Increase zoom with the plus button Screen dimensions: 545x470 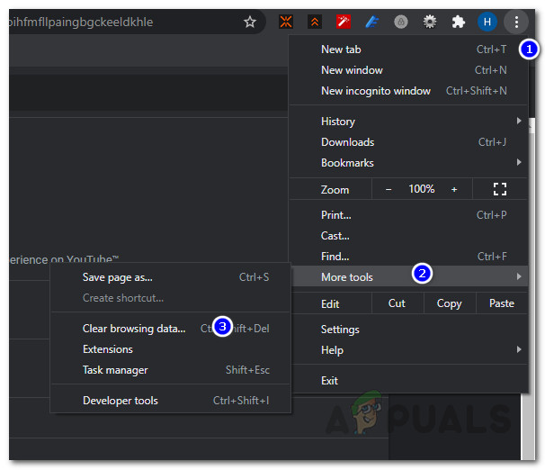[x=454, y=189]
